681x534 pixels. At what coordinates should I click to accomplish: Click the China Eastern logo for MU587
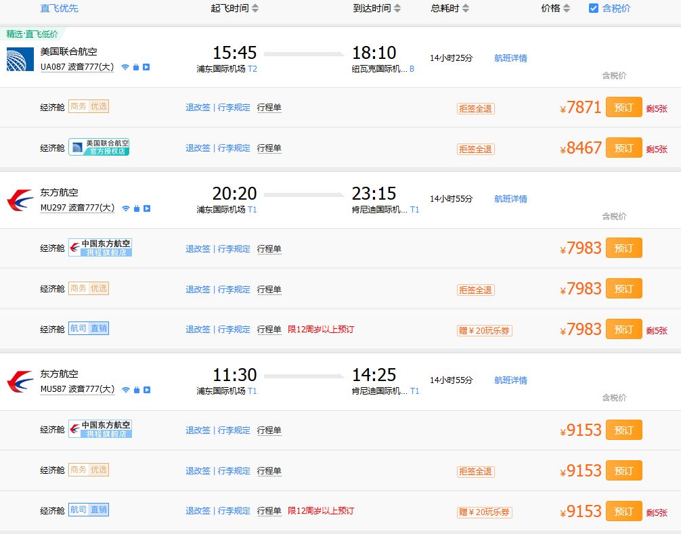[20, 382]
